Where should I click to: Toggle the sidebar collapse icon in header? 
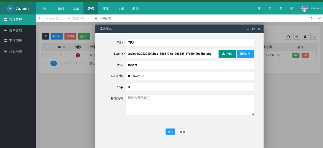44,8
